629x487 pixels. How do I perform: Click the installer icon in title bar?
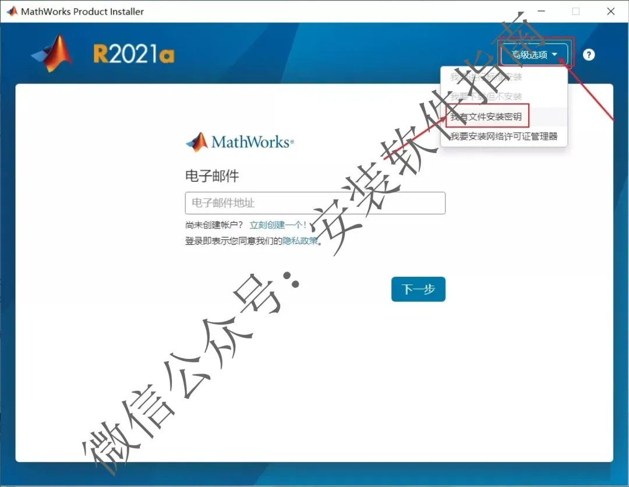coord(12,11)
